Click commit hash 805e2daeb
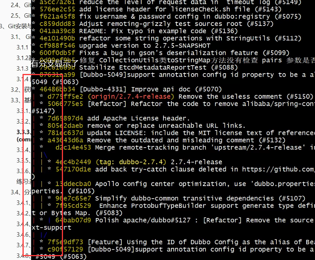The width and height of the screenshot is (315, 260). click(x=65, y=126)
